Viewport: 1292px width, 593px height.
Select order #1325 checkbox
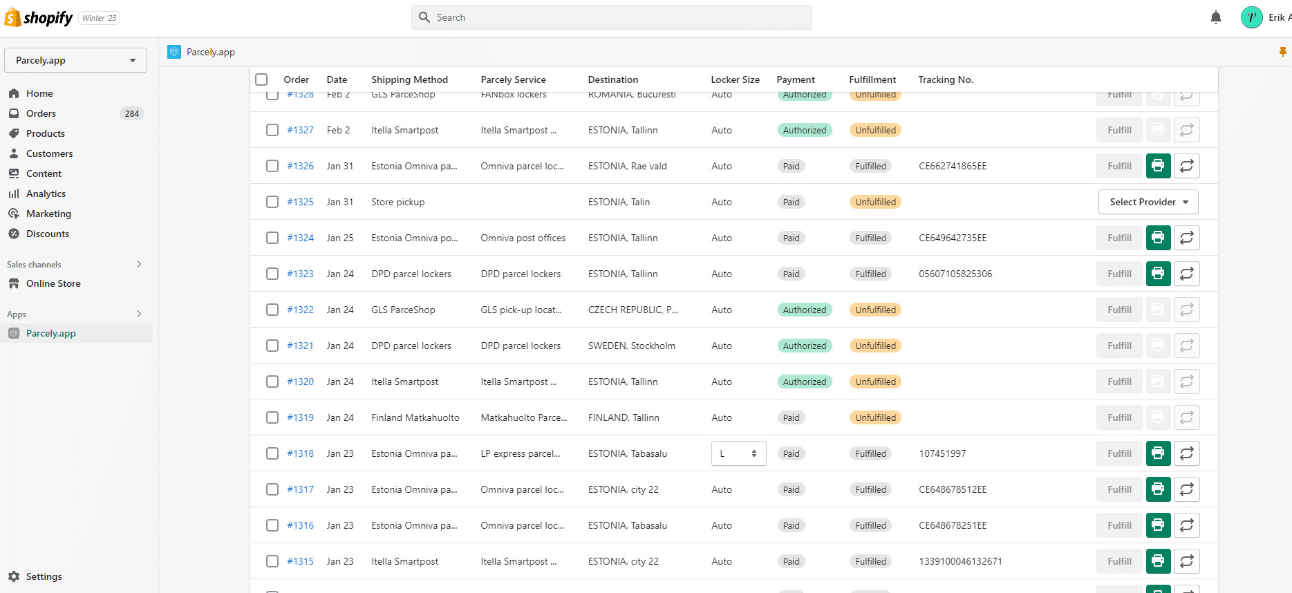[x=272, y=202]
